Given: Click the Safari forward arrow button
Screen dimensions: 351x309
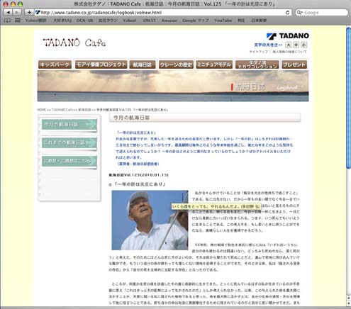Looking at the screenshot, I should [16, 12].
